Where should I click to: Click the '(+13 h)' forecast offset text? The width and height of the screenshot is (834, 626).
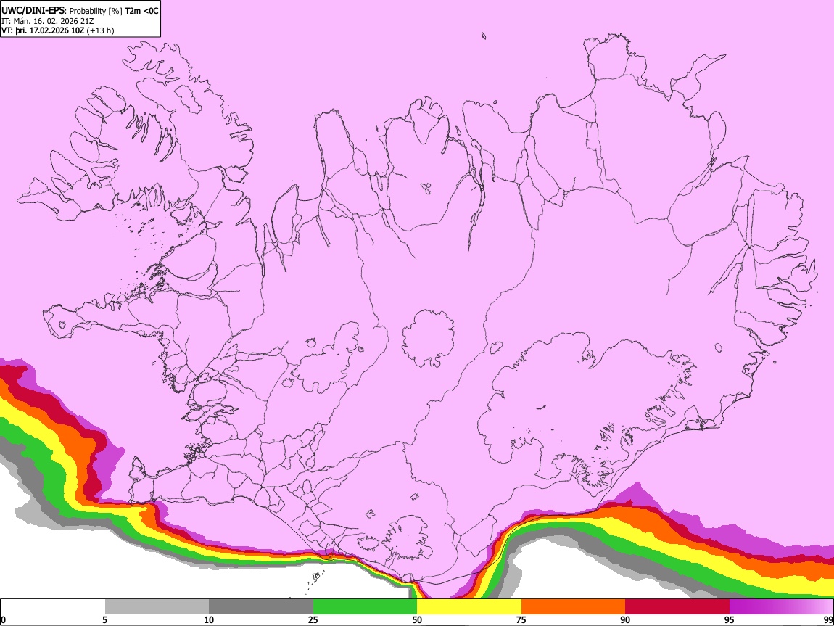(100, 30)
